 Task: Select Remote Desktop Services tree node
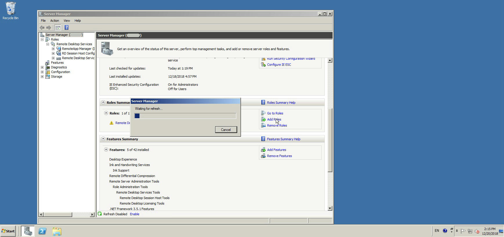[74, 44]
